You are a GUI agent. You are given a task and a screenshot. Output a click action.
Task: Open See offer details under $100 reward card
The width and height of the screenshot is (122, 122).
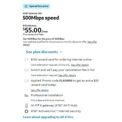[80, 65]
